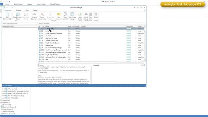Click the quotations bar in row D 9
This screenshot has width=208, height=117.
pyautogui.click(x=129, y=48)
